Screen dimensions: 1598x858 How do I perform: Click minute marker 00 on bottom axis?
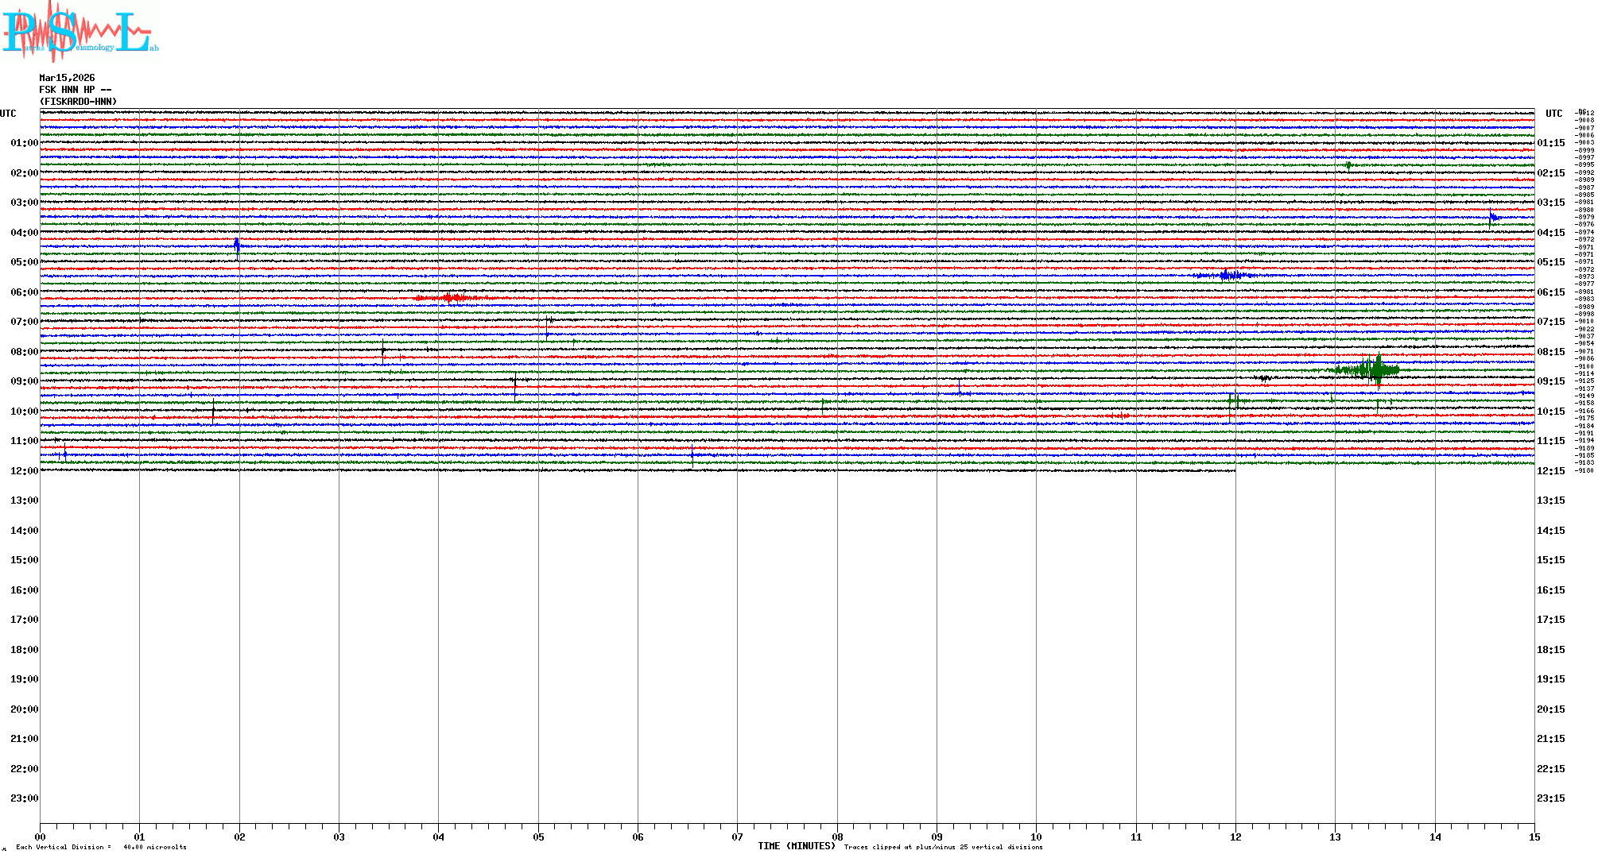pyautogui.click(x=41, y=837)
